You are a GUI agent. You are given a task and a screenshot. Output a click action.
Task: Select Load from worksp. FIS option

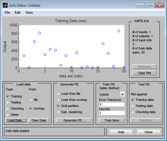pyautogui.click(x=58, y=100)
